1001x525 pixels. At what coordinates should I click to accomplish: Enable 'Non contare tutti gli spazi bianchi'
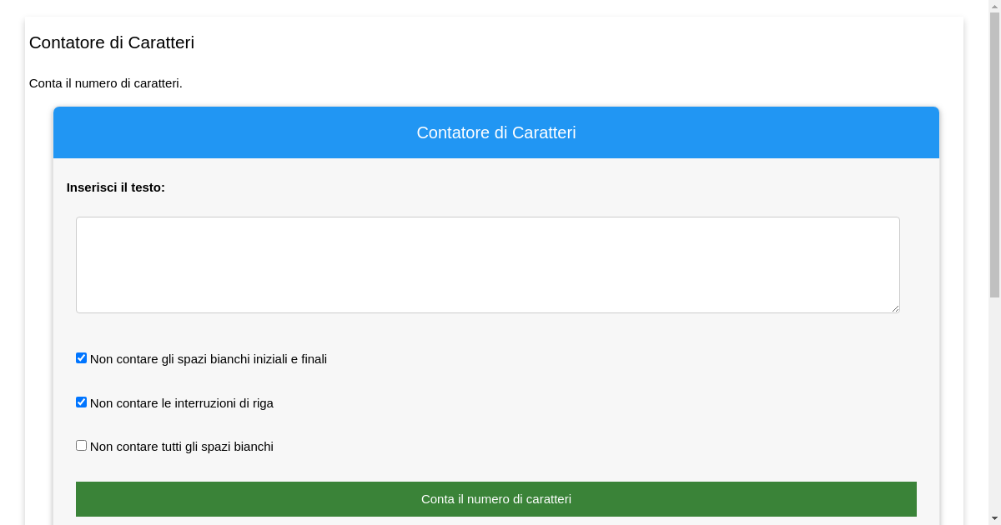[x=81, y=444]
